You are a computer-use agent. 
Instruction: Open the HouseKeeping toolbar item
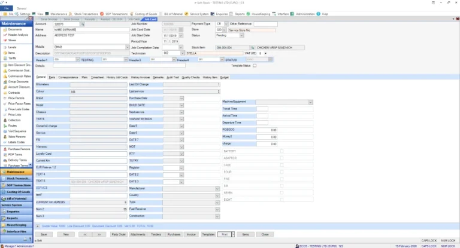(x=258, y=14)
